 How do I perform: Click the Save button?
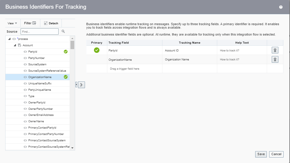tap(261, 154)
